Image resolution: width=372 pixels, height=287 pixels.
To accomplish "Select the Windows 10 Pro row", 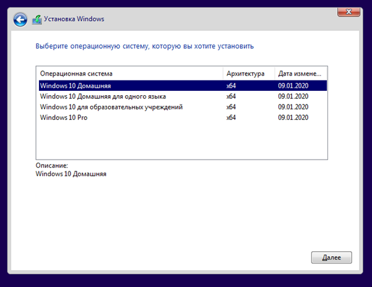I will pyautogui.click(x=183, y=118).
